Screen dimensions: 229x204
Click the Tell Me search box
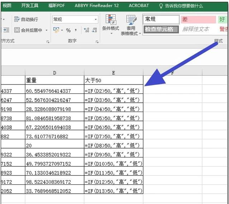tap(181, 6)
